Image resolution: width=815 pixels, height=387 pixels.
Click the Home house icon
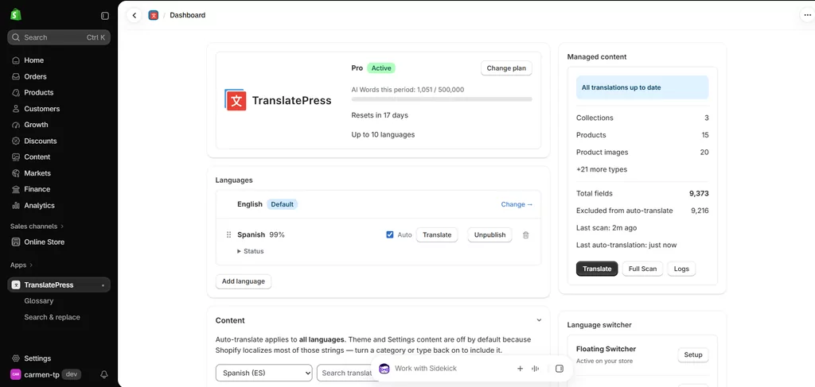[16, 60]
